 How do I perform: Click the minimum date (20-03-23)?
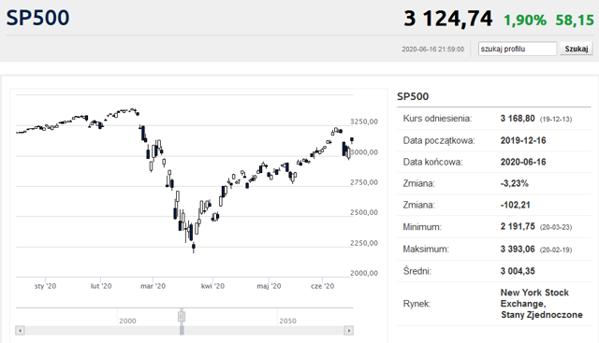(556, 227)
